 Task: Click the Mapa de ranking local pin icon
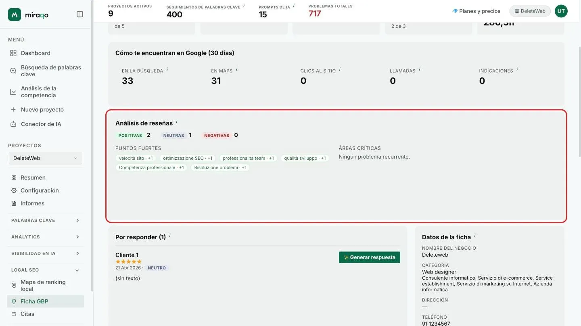click(x=14, y=286)
